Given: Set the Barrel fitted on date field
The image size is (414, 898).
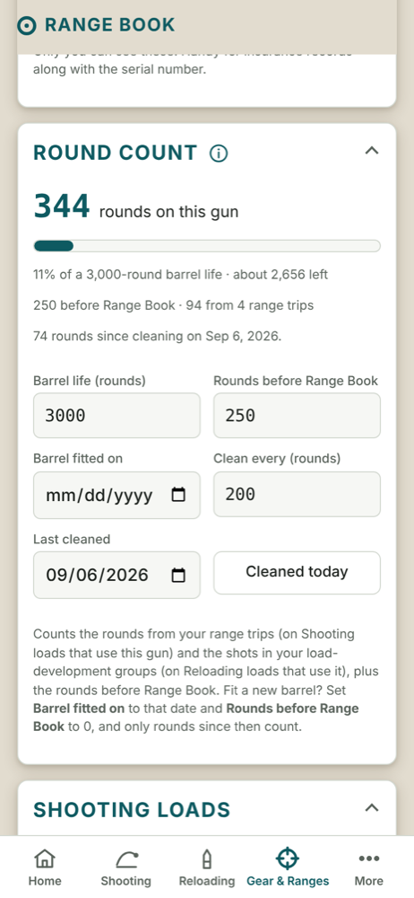Looking at the screenshot, I should point(116,495).
